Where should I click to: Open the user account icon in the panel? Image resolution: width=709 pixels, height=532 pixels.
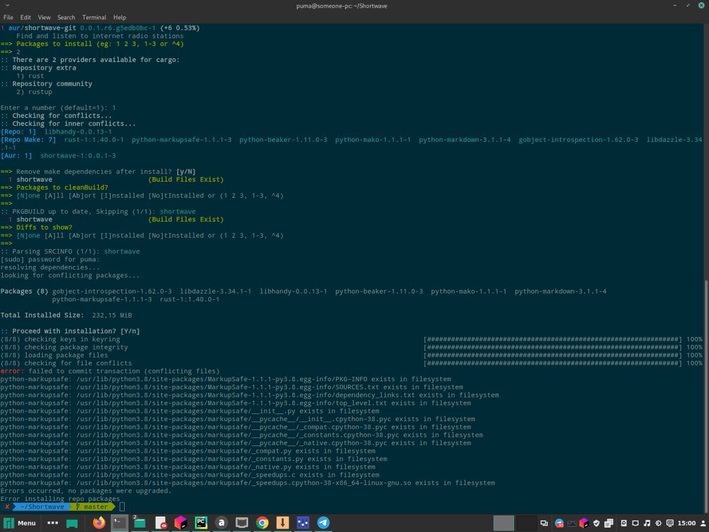(x=703, y=523)
